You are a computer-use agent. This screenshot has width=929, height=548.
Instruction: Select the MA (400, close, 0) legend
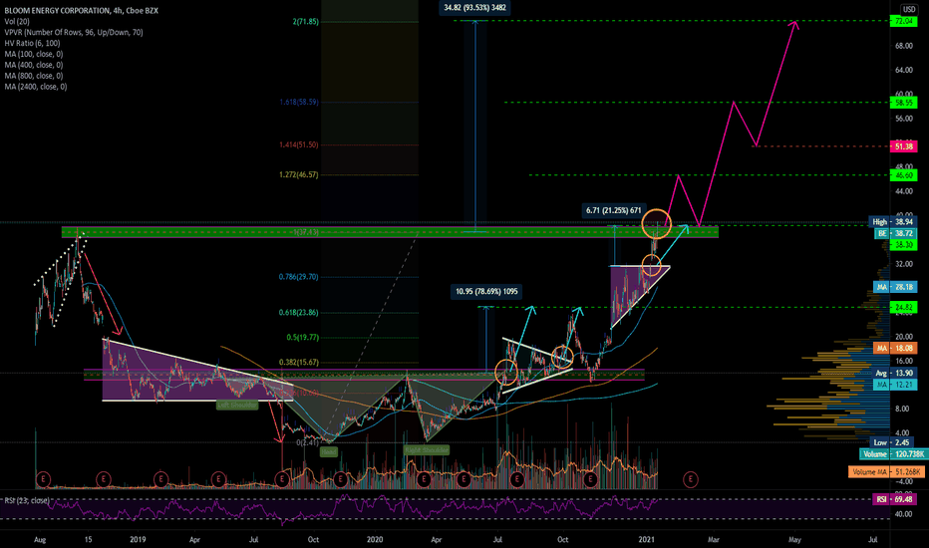point(34,65)
